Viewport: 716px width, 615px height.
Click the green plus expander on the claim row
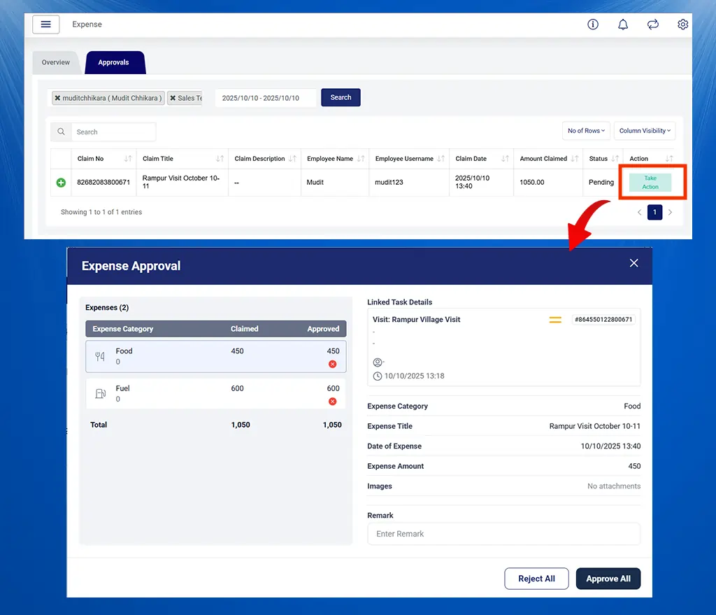[x=60, y=182]
